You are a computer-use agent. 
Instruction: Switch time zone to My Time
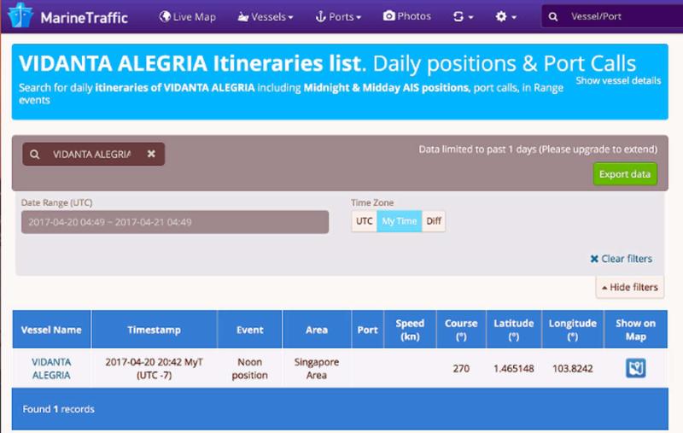click(x=400, y=221)
